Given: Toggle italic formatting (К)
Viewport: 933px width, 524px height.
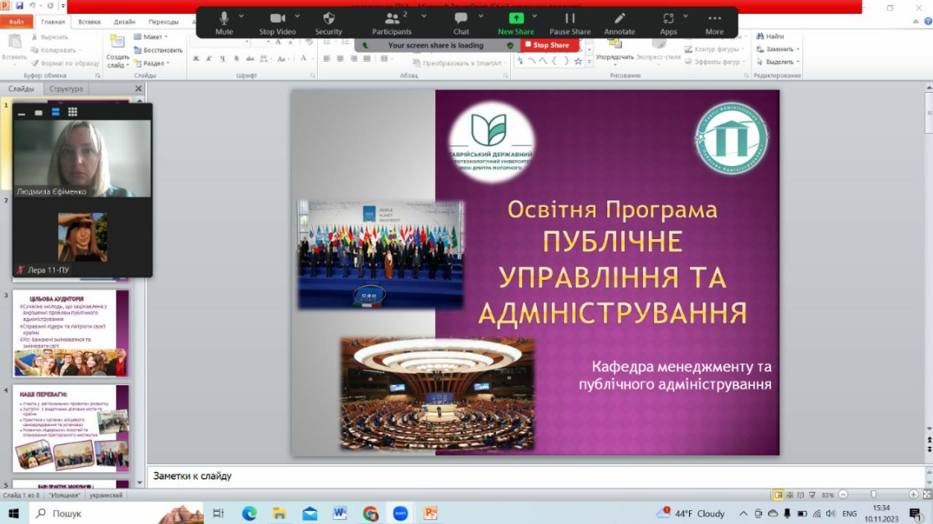Looking at the screenshot, I should coord(208,59).
